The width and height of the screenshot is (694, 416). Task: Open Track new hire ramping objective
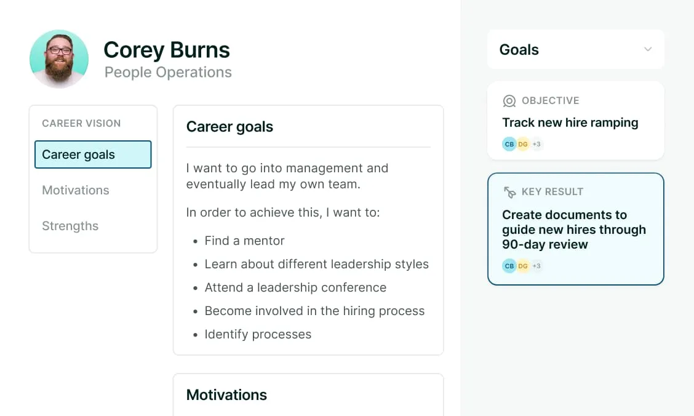570,122
